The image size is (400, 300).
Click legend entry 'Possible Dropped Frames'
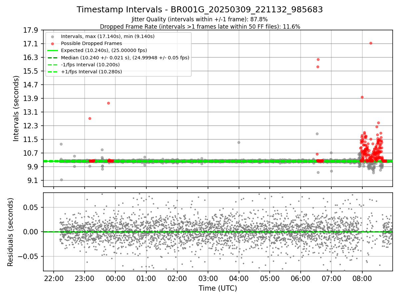coord(91,43)
